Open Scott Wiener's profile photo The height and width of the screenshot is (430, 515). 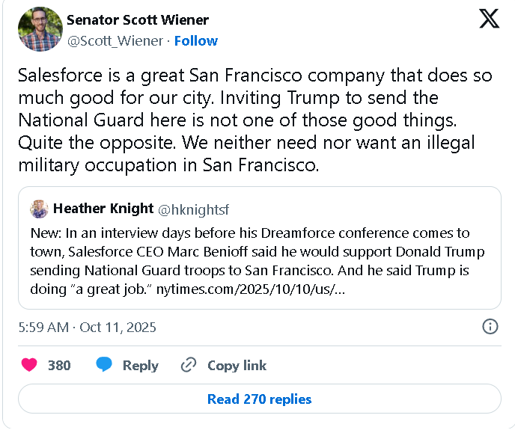[40, 29]
